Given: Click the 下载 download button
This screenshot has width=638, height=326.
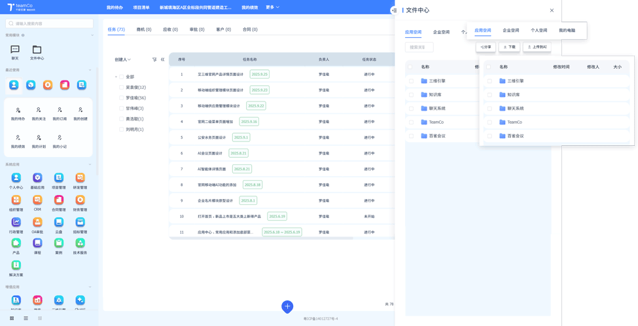Looking at the screenshot, I should tap(509, 47).
